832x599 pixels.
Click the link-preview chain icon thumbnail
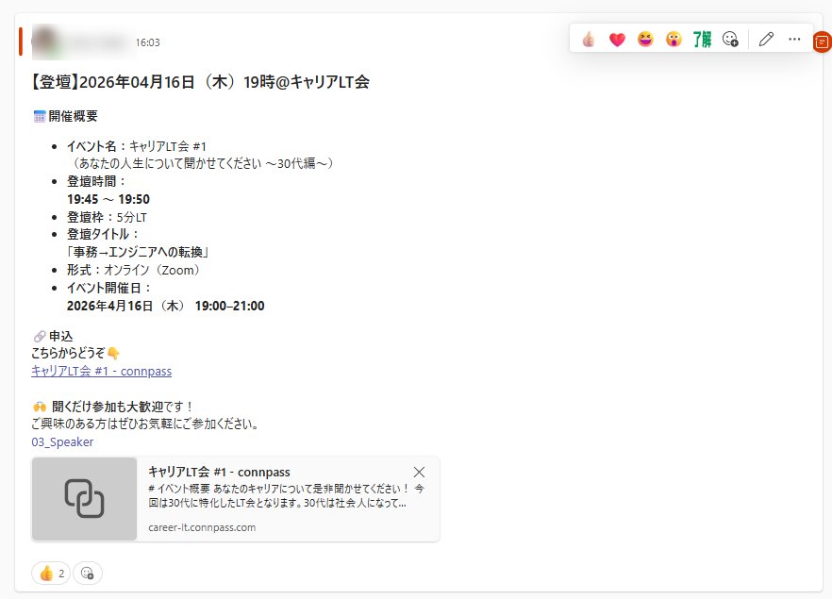[x=83, y=499]
